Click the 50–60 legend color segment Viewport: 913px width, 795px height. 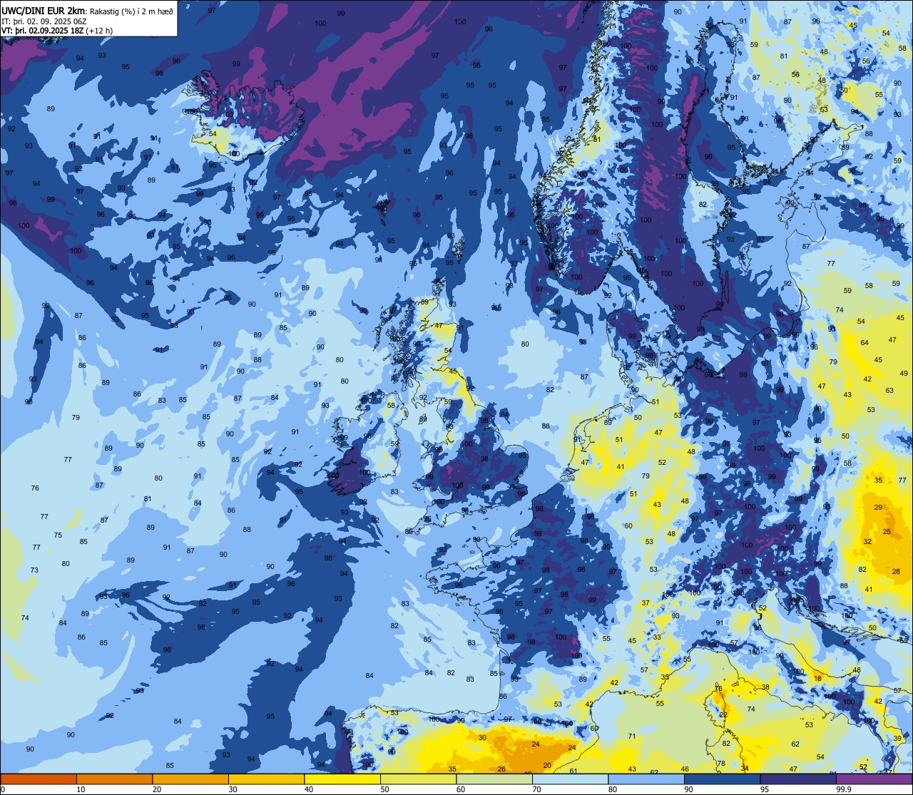(x=418, y=779)
